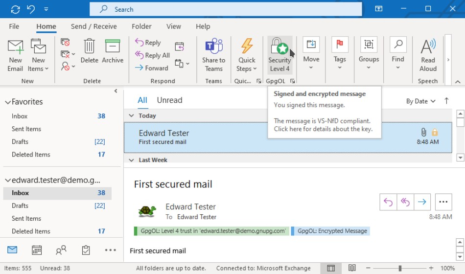Collapse the folder pane
The width and height of the screenshot is (465, 274).
116,91
